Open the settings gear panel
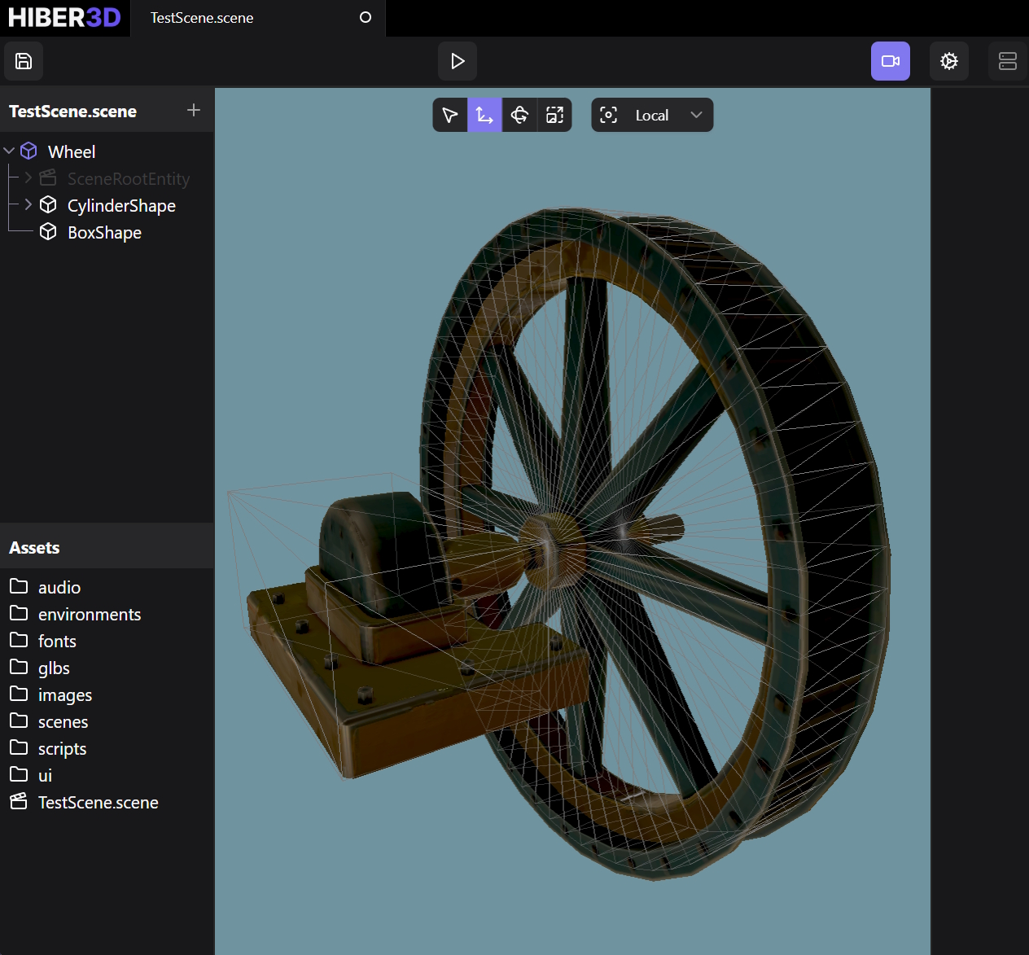1029x955 pixels. click(948, 61)
